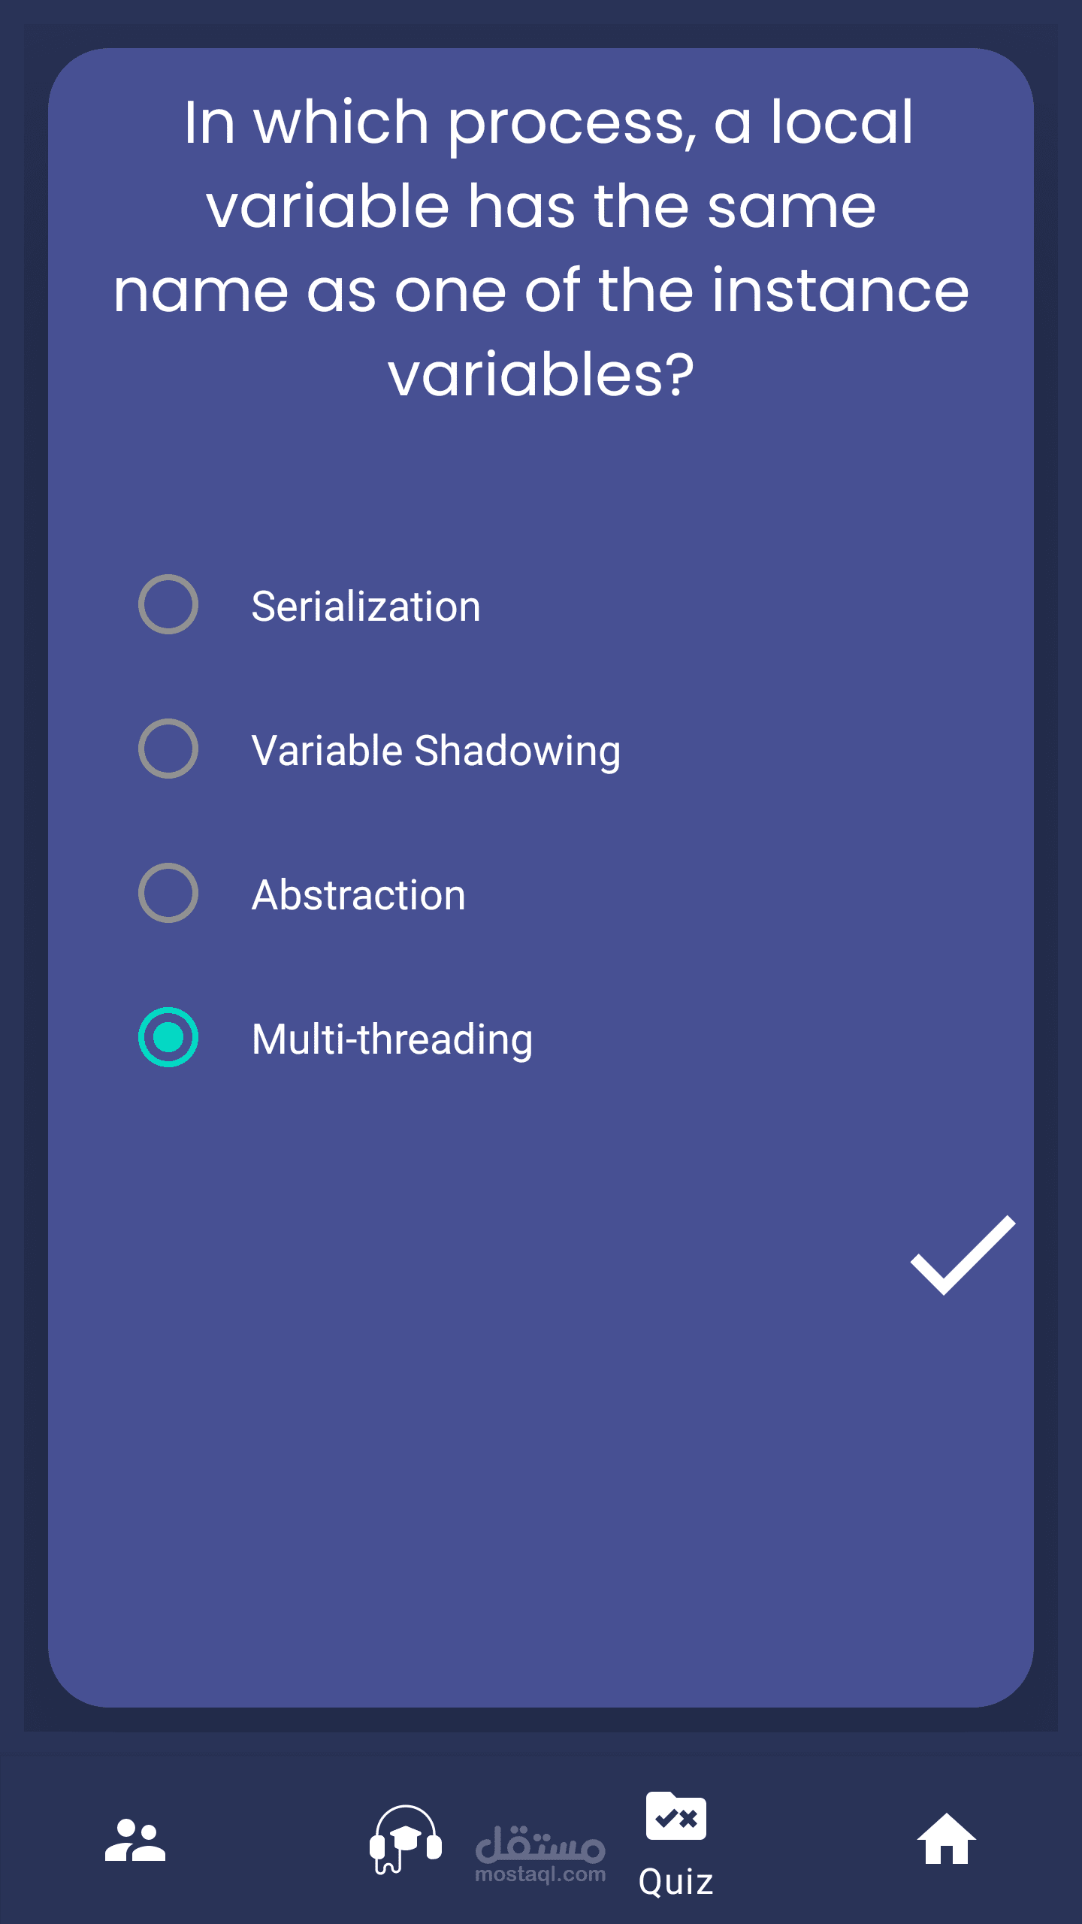Screen dimensions: 1082x1924
Task: Go to the home icon
Action: click(947, 1840)
